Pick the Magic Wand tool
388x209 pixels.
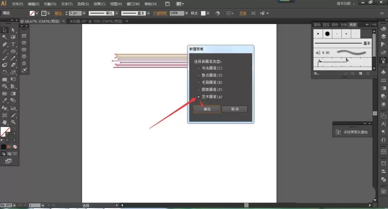[4, 37]
